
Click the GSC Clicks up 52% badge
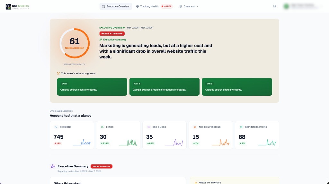[150, 144]
